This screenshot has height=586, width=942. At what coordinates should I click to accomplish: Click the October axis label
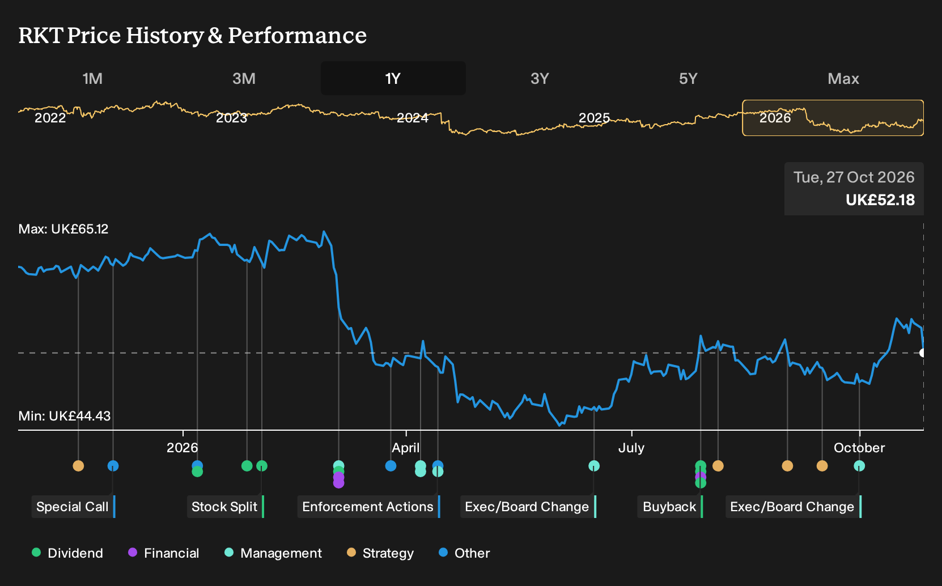pyautogui.click(x=859, y=448)
